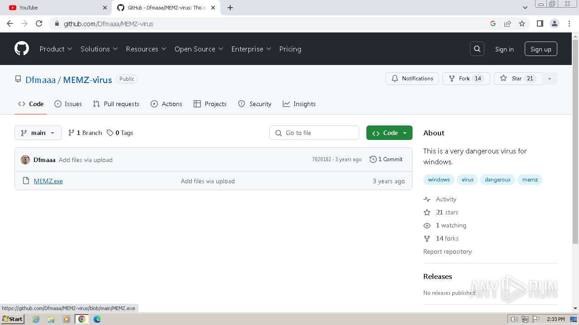Viewport: 579px width, 325px height.
Task: Switch to the Projects tab
Action: pos(210,104)
